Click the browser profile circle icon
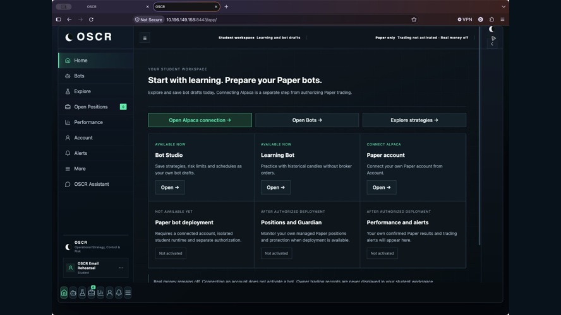This screenshot has width=561, height=315. click(481, 20)
